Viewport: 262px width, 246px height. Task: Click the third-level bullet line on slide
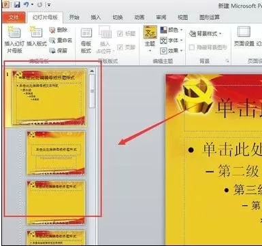pos(248,190)
